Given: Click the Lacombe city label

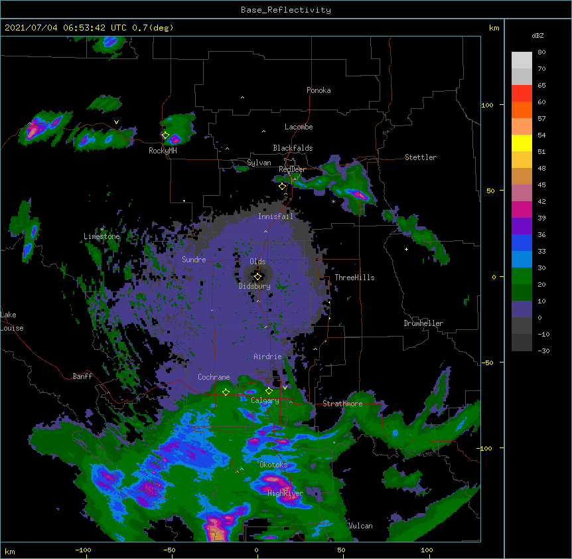Looking at the screenshot, I should (x=299, y=127).
